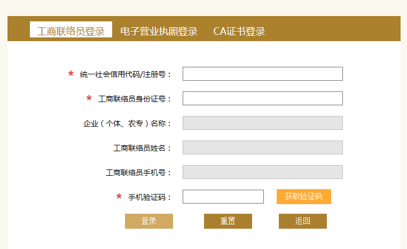This screenshot has width=407, height=249.
Task: Open the 电子营业执照登录 tab
Action: click(159, 32)
